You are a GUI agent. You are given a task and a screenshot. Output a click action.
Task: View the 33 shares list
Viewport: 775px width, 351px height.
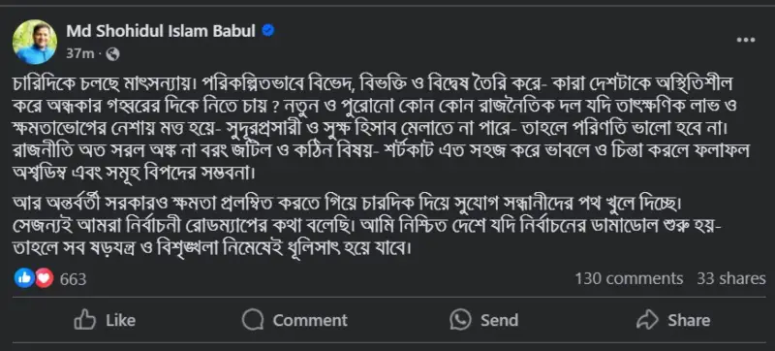point(731,279)
